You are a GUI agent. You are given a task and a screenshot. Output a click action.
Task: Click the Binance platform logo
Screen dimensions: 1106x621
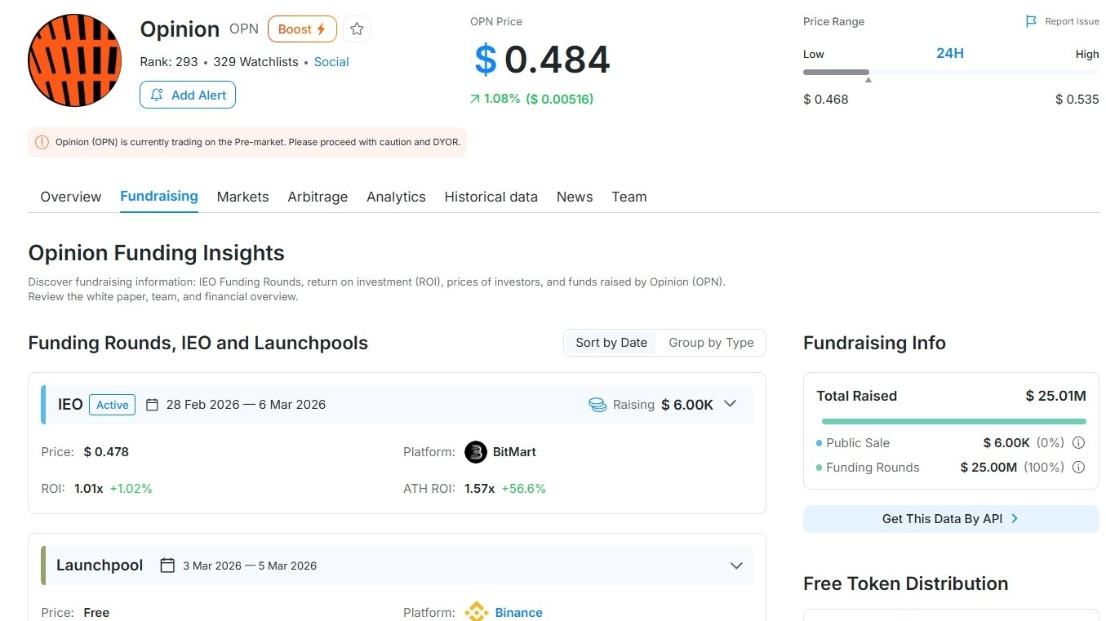pos(476,612)
